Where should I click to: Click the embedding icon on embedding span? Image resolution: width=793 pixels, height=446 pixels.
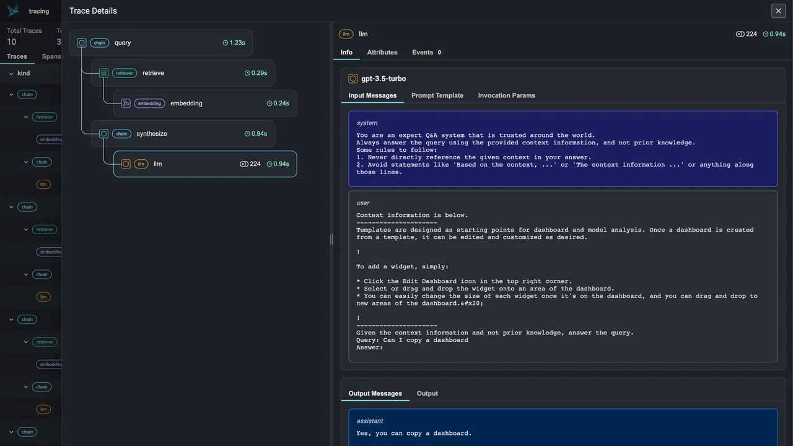coord(126,103)
